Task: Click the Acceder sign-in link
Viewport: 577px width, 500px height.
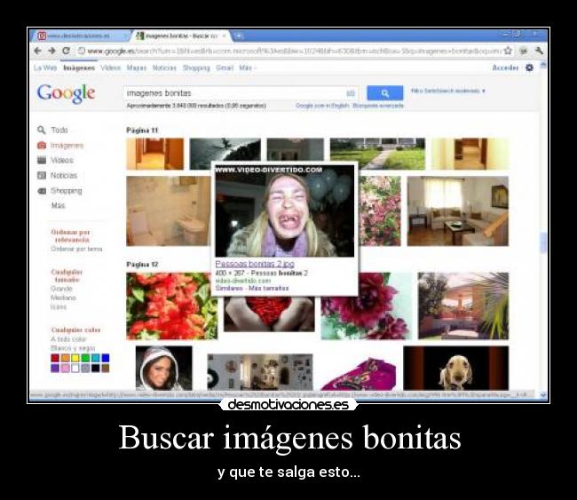Action: (x=505, y=67)
